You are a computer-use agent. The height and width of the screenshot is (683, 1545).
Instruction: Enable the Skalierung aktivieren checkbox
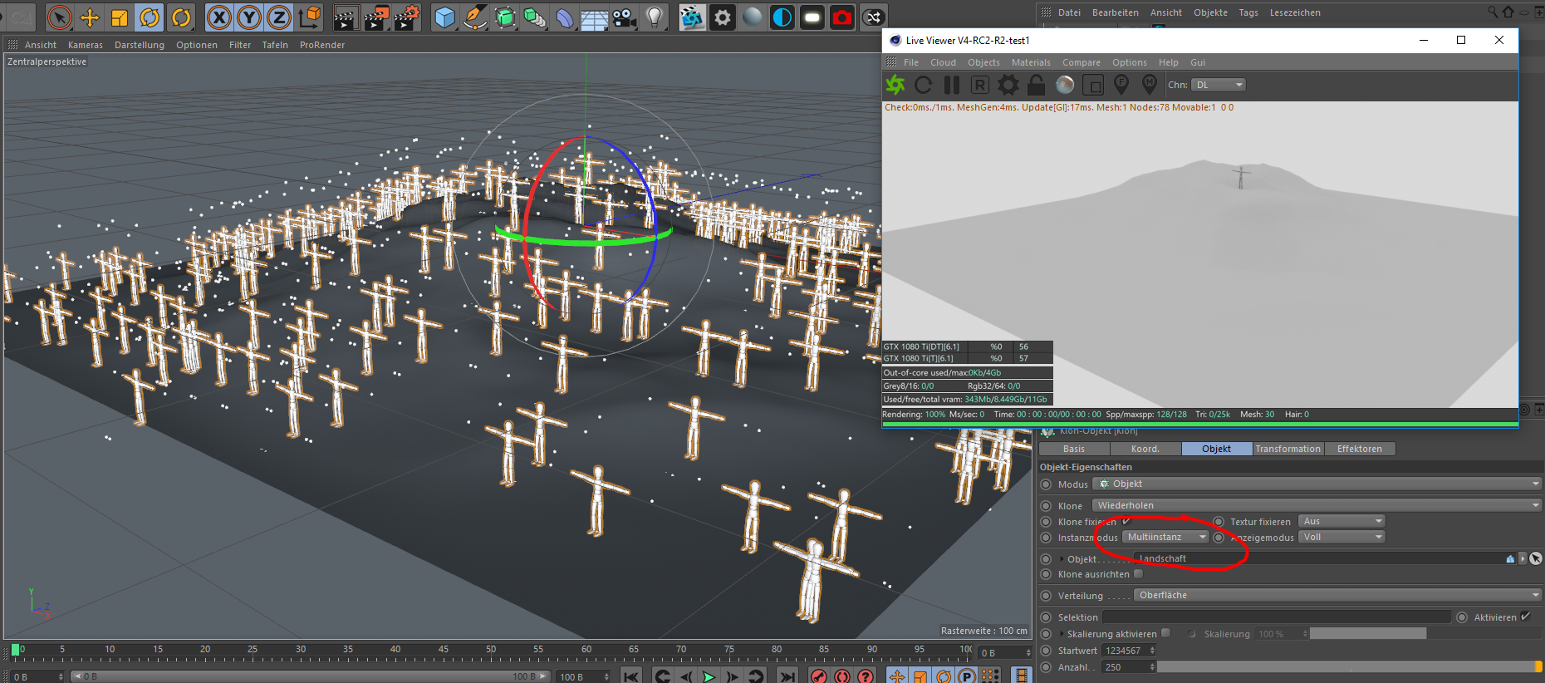point(1166,633)
